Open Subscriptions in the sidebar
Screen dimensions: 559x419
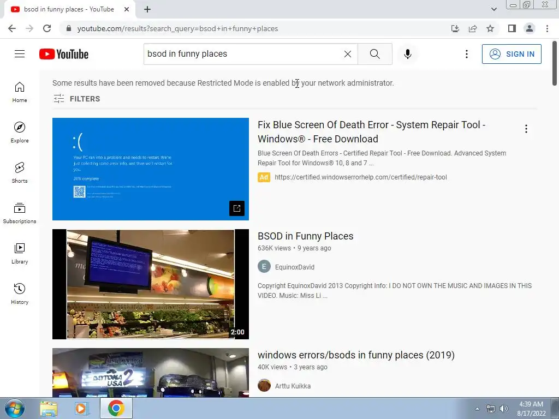coord(20,213)
